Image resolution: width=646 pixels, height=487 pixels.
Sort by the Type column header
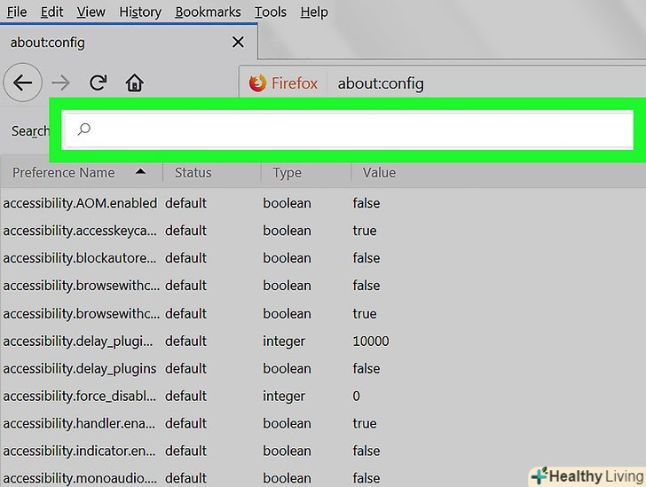click(287, 173)
